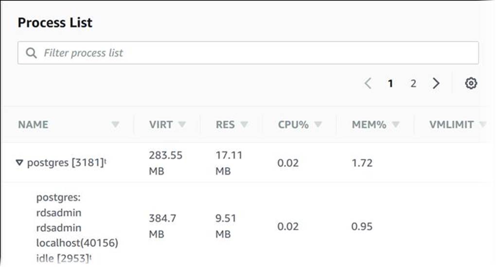Go to previous page arrow
Screen dimensions: 496x267
(368, 84)
